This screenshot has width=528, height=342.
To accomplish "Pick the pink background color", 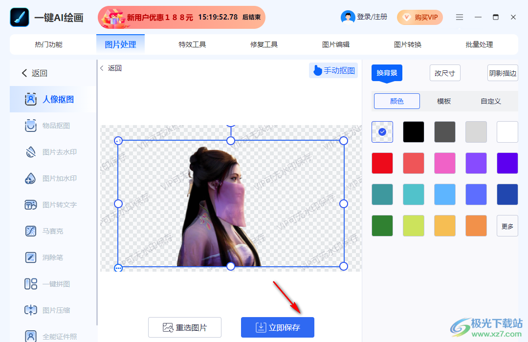I will (x=445, y=163).
